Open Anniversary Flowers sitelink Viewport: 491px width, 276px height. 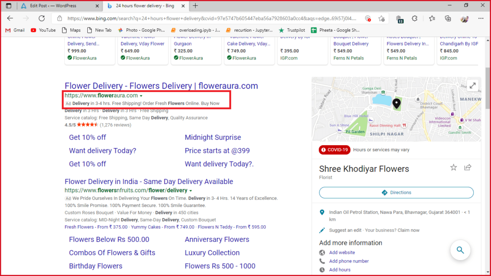pos(217,240)
